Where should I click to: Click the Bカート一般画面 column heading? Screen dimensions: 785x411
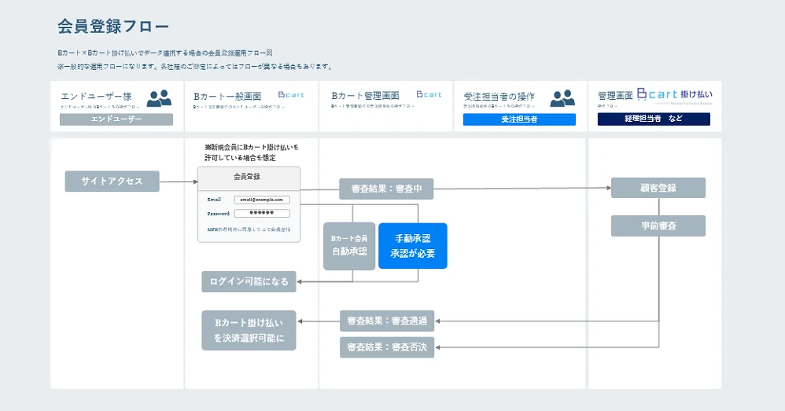[x=228, y=97]
